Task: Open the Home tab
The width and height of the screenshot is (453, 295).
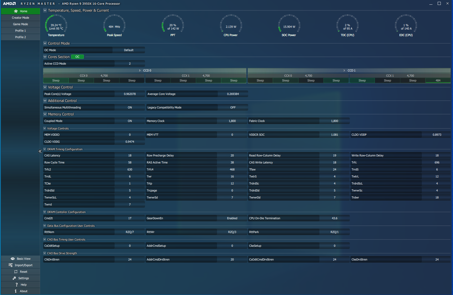Action: [21, 11]
